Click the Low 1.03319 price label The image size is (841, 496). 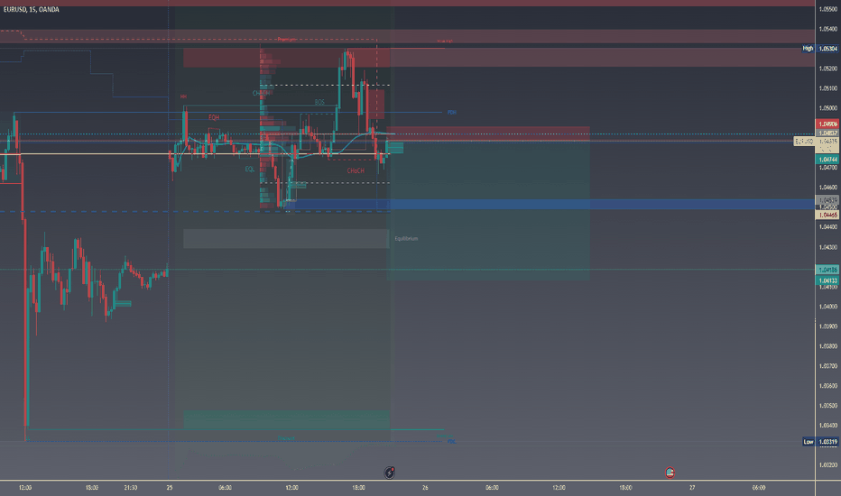[x=820, y=442]
